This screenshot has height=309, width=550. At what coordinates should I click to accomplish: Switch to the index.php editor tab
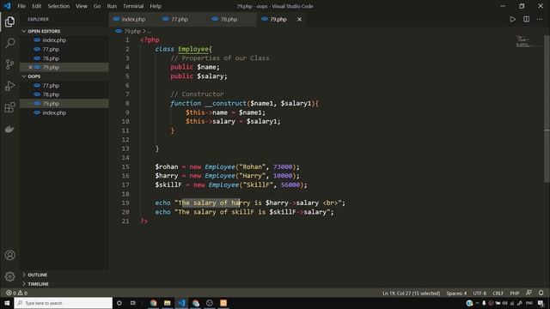[x=133, y=19]
